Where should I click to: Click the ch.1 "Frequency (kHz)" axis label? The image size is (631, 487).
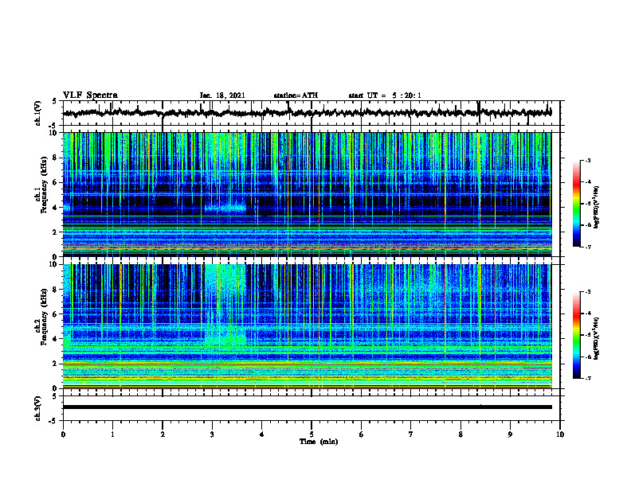point(44,185)
